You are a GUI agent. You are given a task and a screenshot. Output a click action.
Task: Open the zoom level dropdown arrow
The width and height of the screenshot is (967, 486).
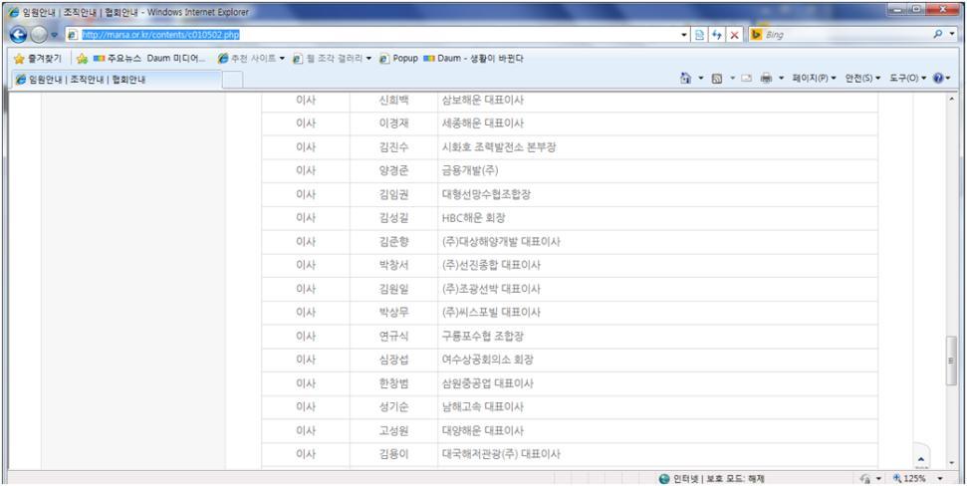coord(940,479)
